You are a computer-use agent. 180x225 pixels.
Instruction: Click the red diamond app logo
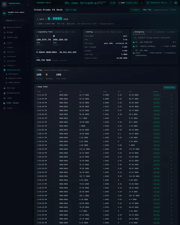[x=4, y=4]
